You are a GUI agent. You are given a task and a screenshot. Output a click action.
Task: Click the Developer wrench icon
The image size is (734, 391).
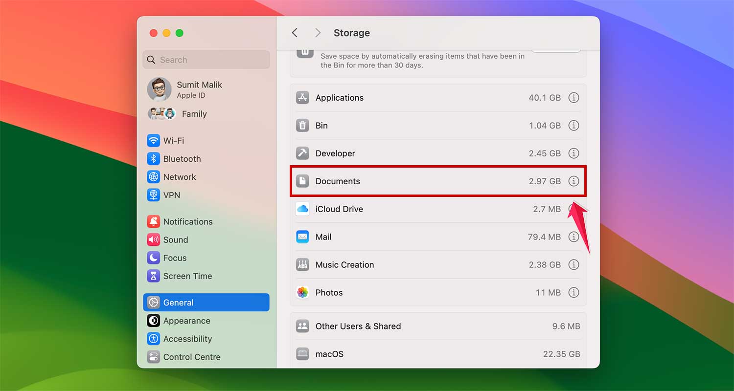[x=302, y=153]
